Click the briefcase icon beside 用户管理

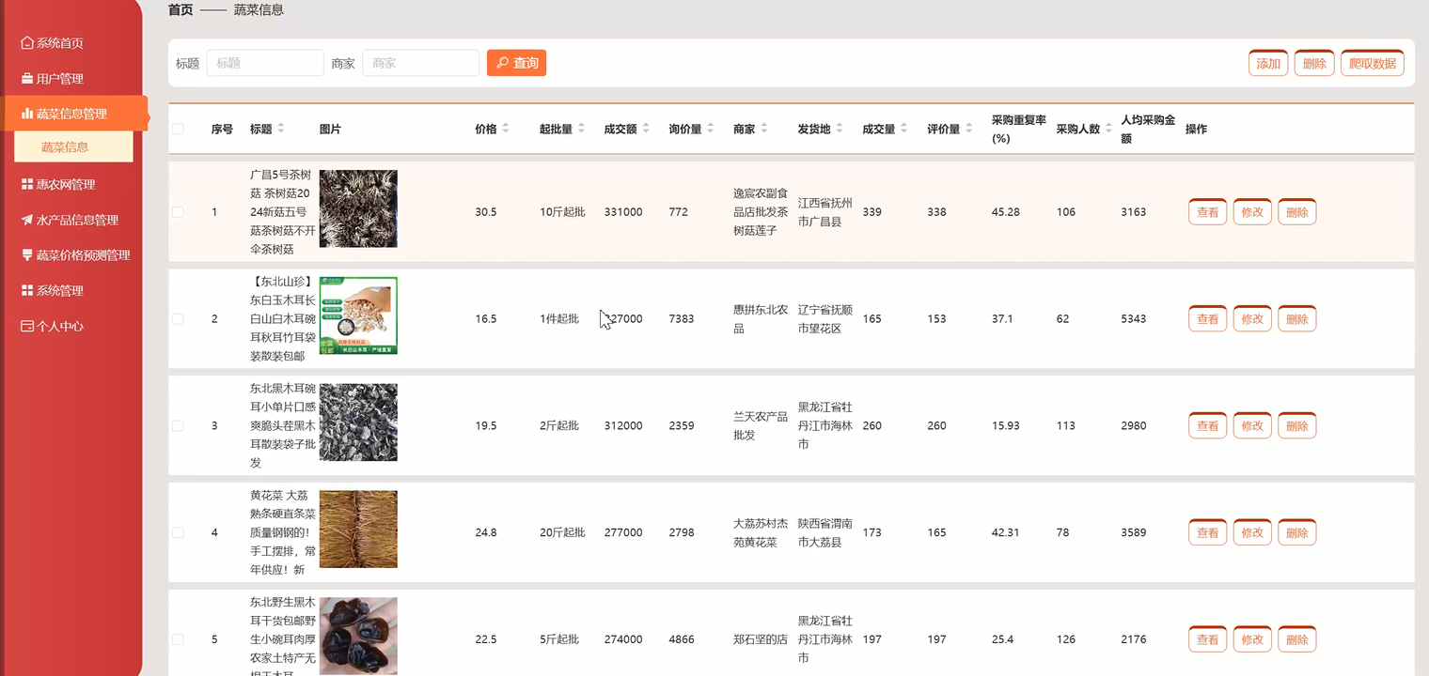coord(27,79)
